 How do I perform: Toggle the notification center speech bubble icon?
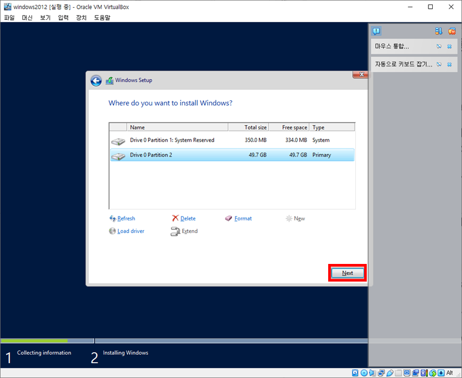pyautogui.click(x=376, y=31)
